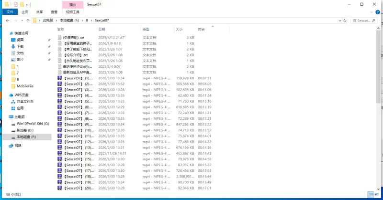Image resolution: width=383 pixels, height=200 pixels.
Task: Open Explorer help question mark icon
Action: (x=378, y=12)
